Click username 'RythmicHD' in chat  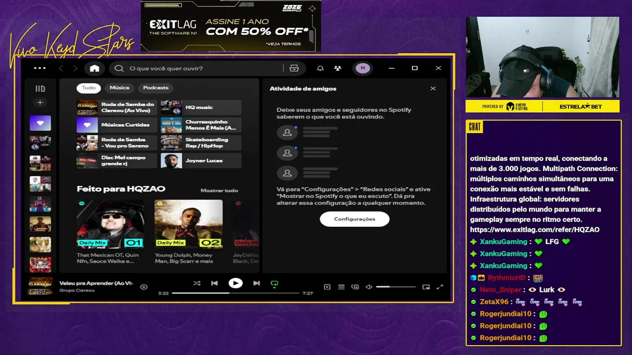tap(507, 278)
